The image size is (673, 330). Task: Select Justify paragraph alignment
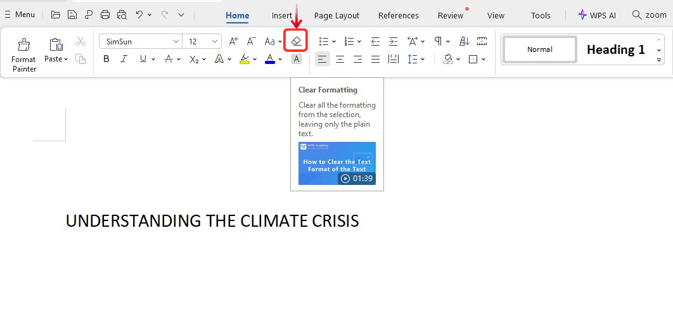click(x=376, y=59)
